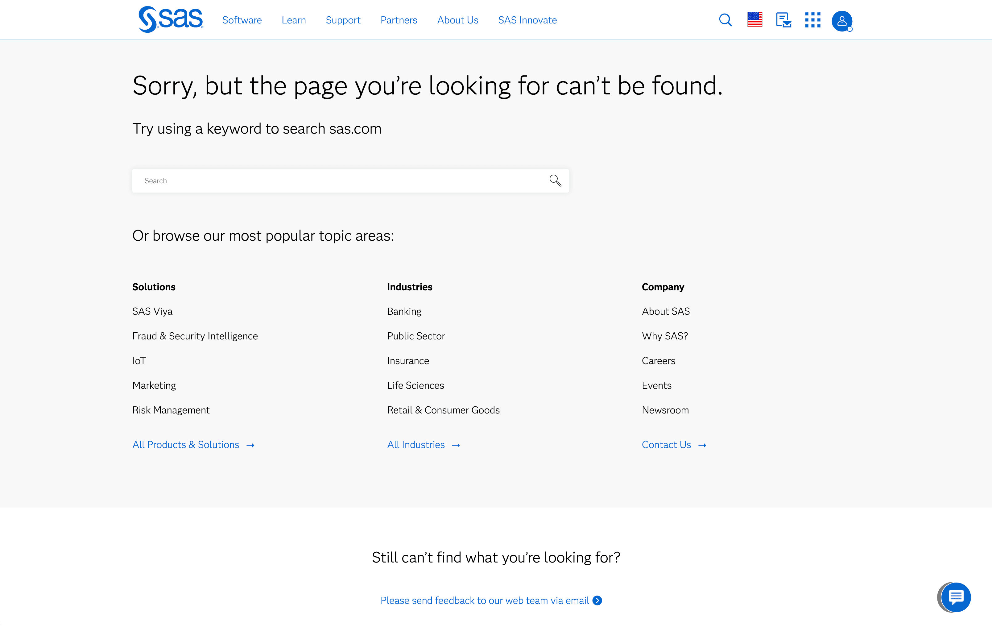Screen dimensions: 992x627
Task: Open the Banking industry link
Action: pyautogui.click(x=404, y=311)
